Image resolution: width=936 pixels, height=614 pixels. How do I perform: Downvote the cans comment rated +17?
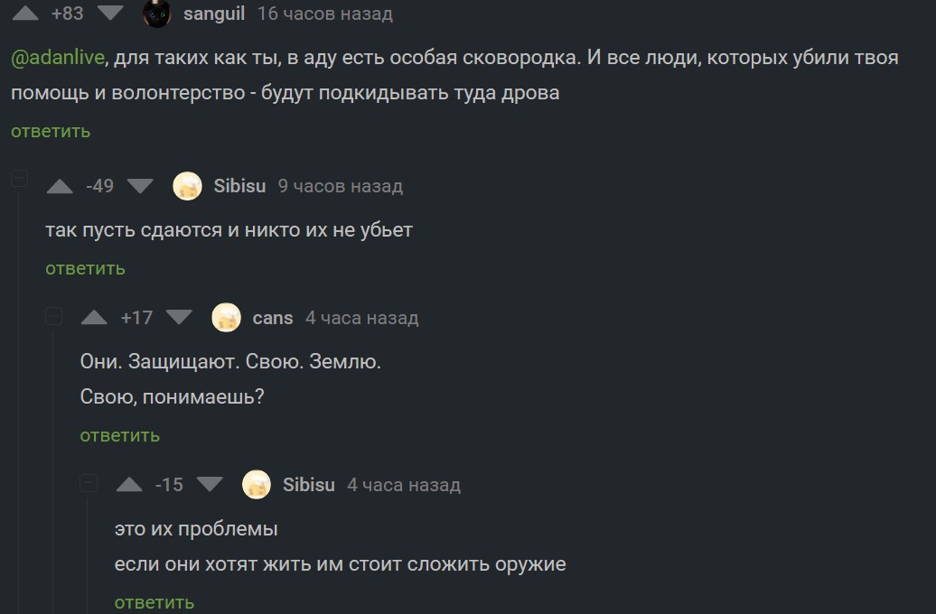point(179,317)
